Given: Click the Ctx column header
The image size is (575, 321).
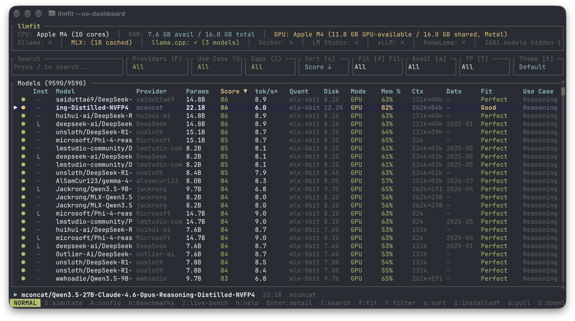Looking at the screenshot, I should [418, 91].
